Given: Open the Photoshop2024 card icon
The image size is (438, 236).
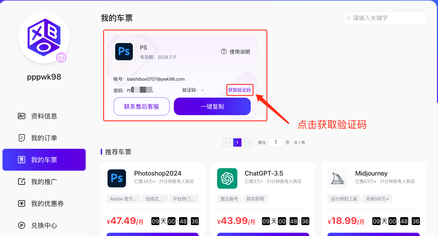Looking at the screenshot, I should [x=117, y=178].
